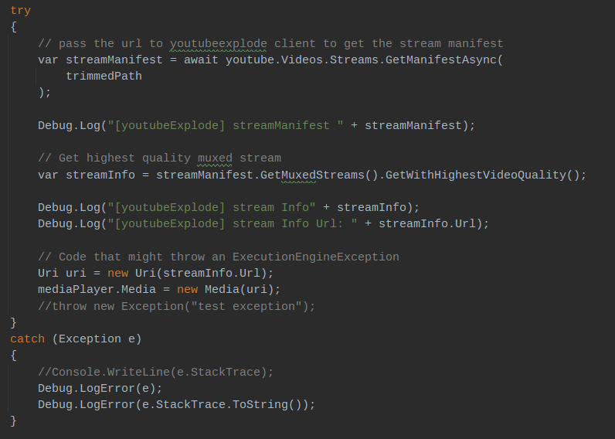Image resolution: width=615 pixels, height=439 pixels.
Task: Click 'streamInfo.Url);' in the Debug.Log line
Action: point(433,224)
